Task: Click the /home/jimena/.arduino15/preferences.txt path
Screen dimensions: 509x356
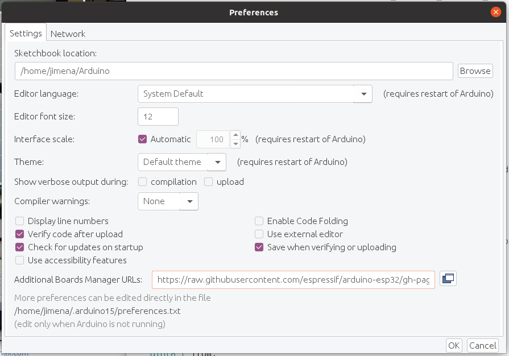Action: click(x=97, y=311)
